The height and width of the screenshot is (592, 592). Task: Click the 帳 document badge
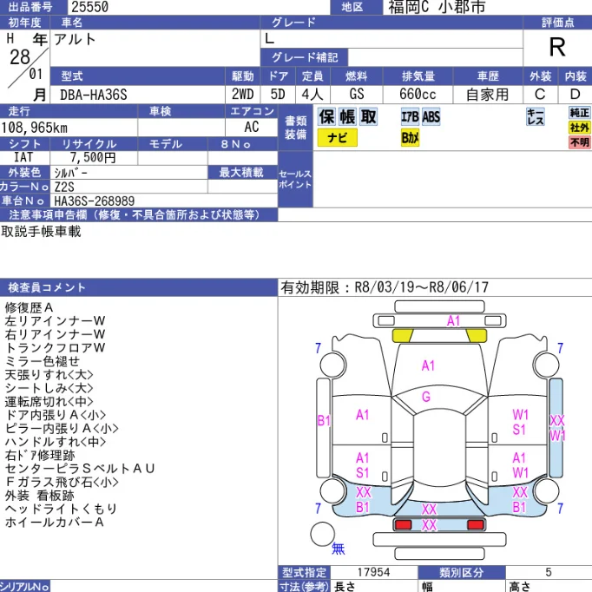(347, 116)
